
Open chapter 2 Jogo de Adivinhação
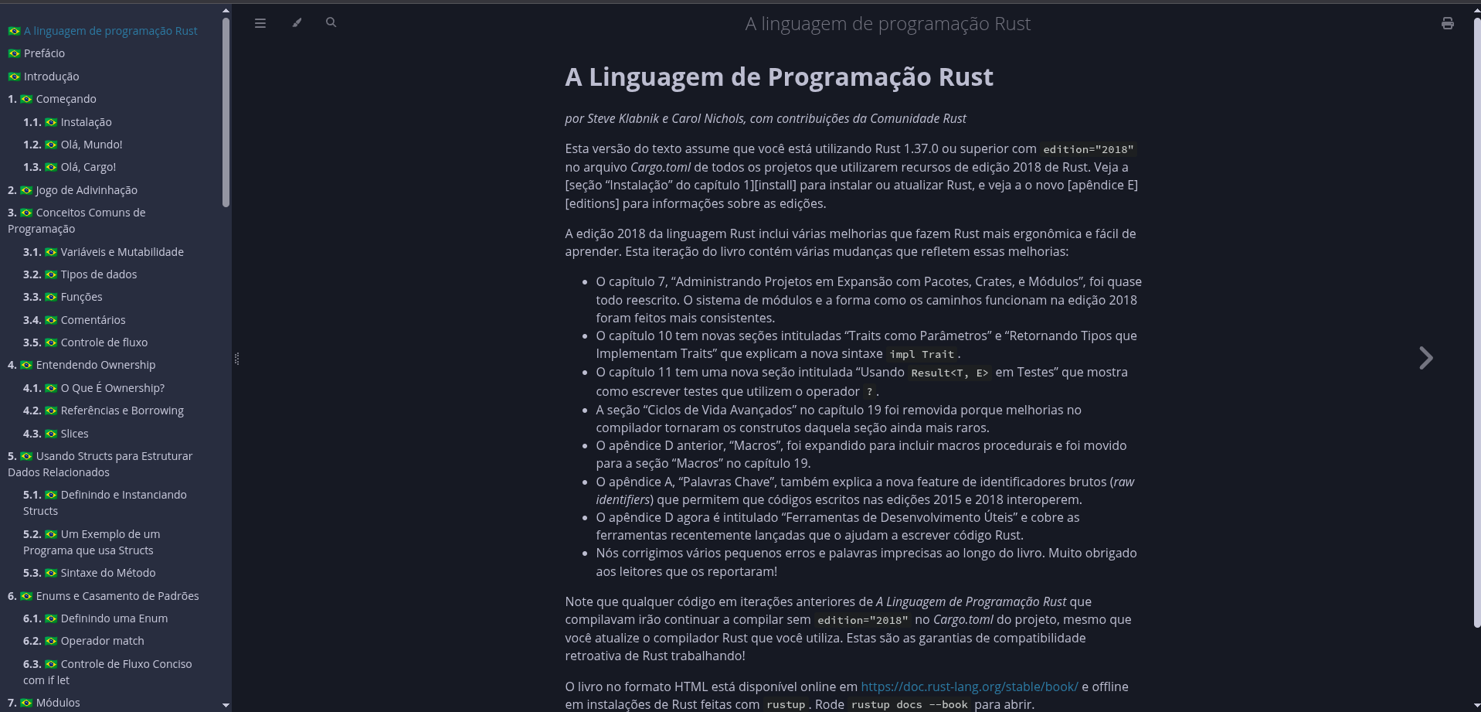[x=73, y=190]
